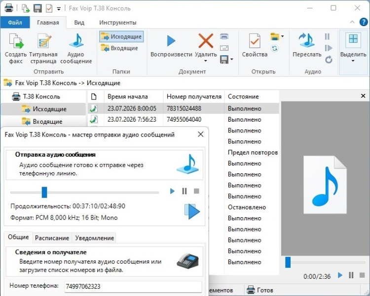Close the audio message wizard dialog
Image resolution: width=370 pixels, height=296 pixels.
(201, 134)
